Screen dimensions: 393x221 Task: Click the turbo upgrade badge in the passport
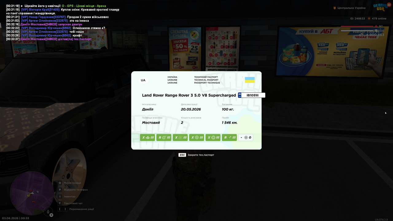point(164,138)
